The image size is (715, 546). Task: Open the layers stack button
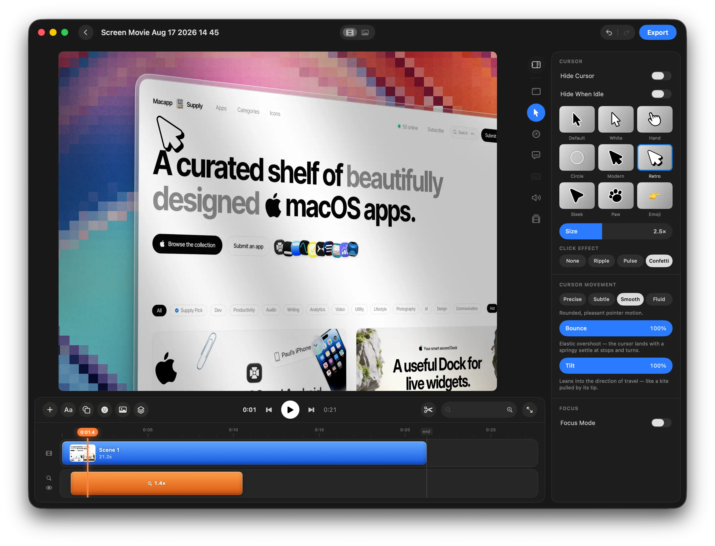coord(141,410)
